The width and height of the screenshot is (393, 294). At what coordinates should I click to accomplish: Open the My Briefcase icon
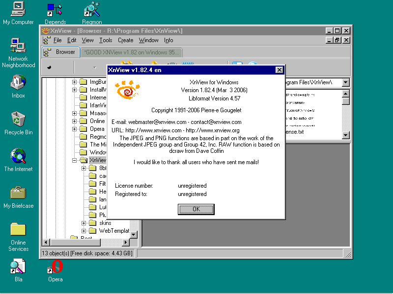(x=18, y=197)
